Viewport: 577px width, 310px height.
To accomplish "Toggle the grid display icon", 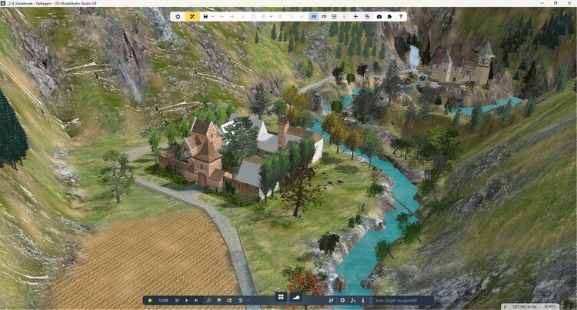I will (x=334, y=17).
